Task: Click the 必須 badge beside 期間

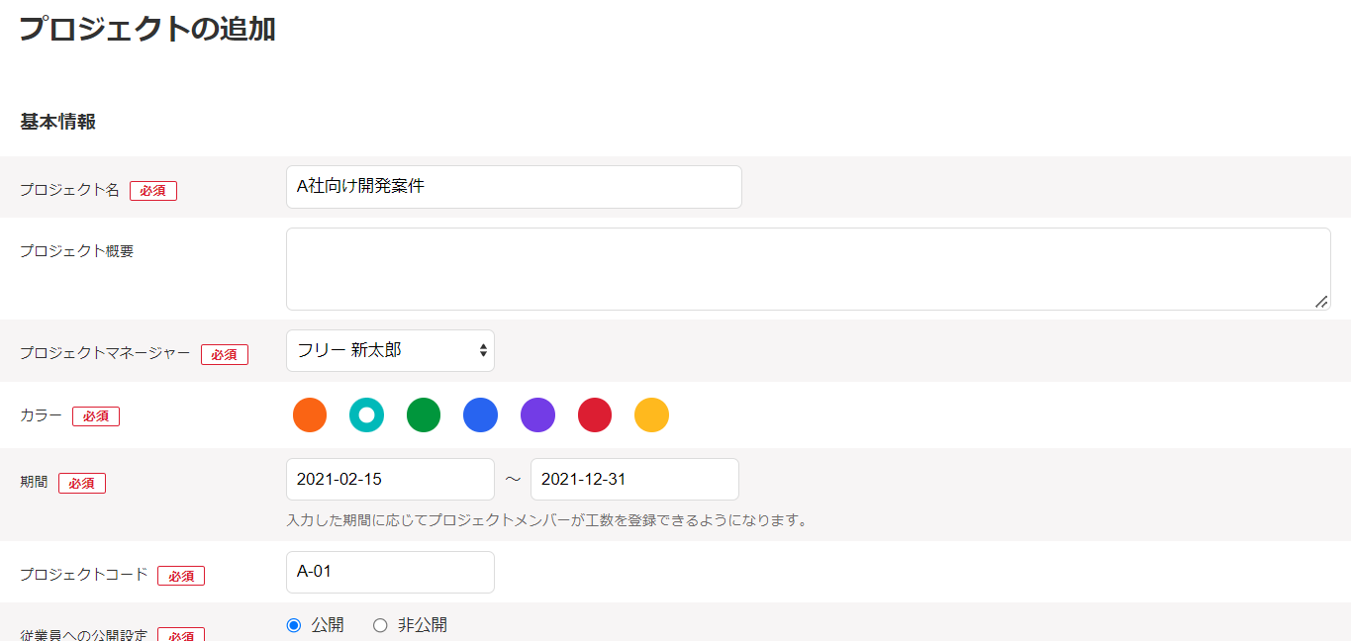Action: coord(82,484)
